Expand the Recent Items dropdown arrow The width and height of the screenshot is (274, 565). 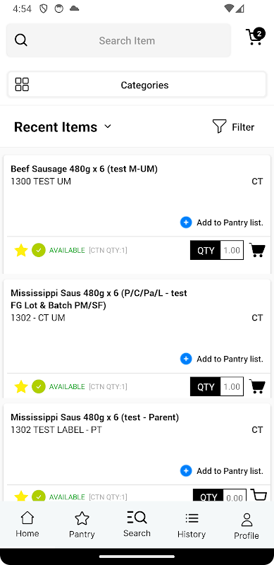click(108, 126)
